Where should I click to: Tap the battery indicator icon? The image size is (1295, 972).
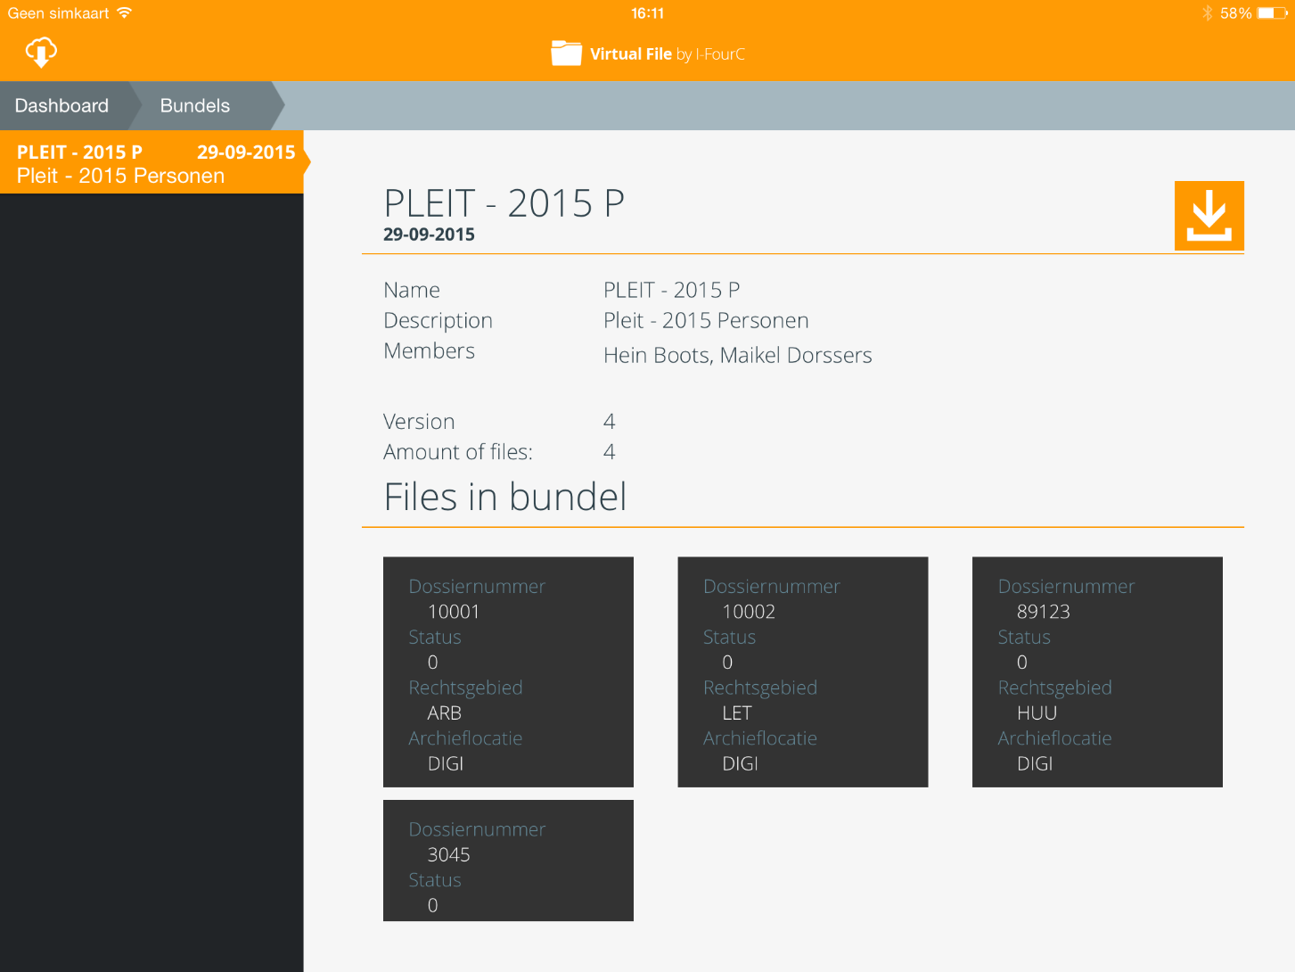[1272, 12]
